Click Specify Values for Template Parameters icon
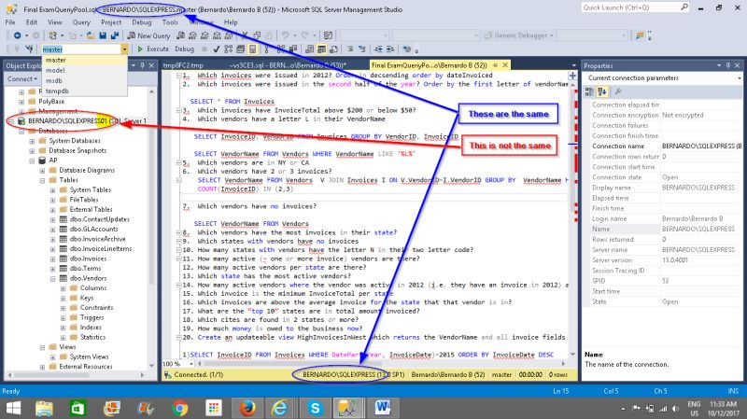This screenshot has width=747, height=419. 406,49
